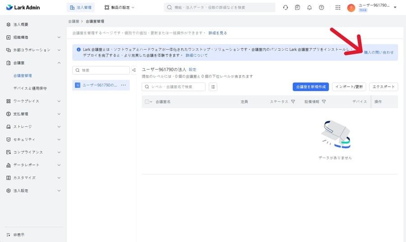
Task: Expand the 組織構造 menu chevron
Action: click(x=59, y=37)
